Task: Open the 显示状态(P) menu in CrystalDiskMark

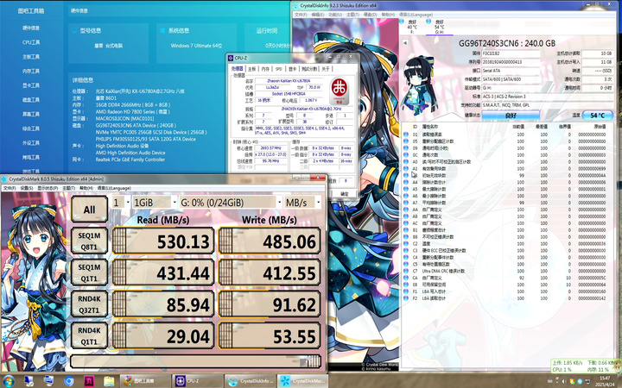Action: pyautogui.click(x=48, y=188)
